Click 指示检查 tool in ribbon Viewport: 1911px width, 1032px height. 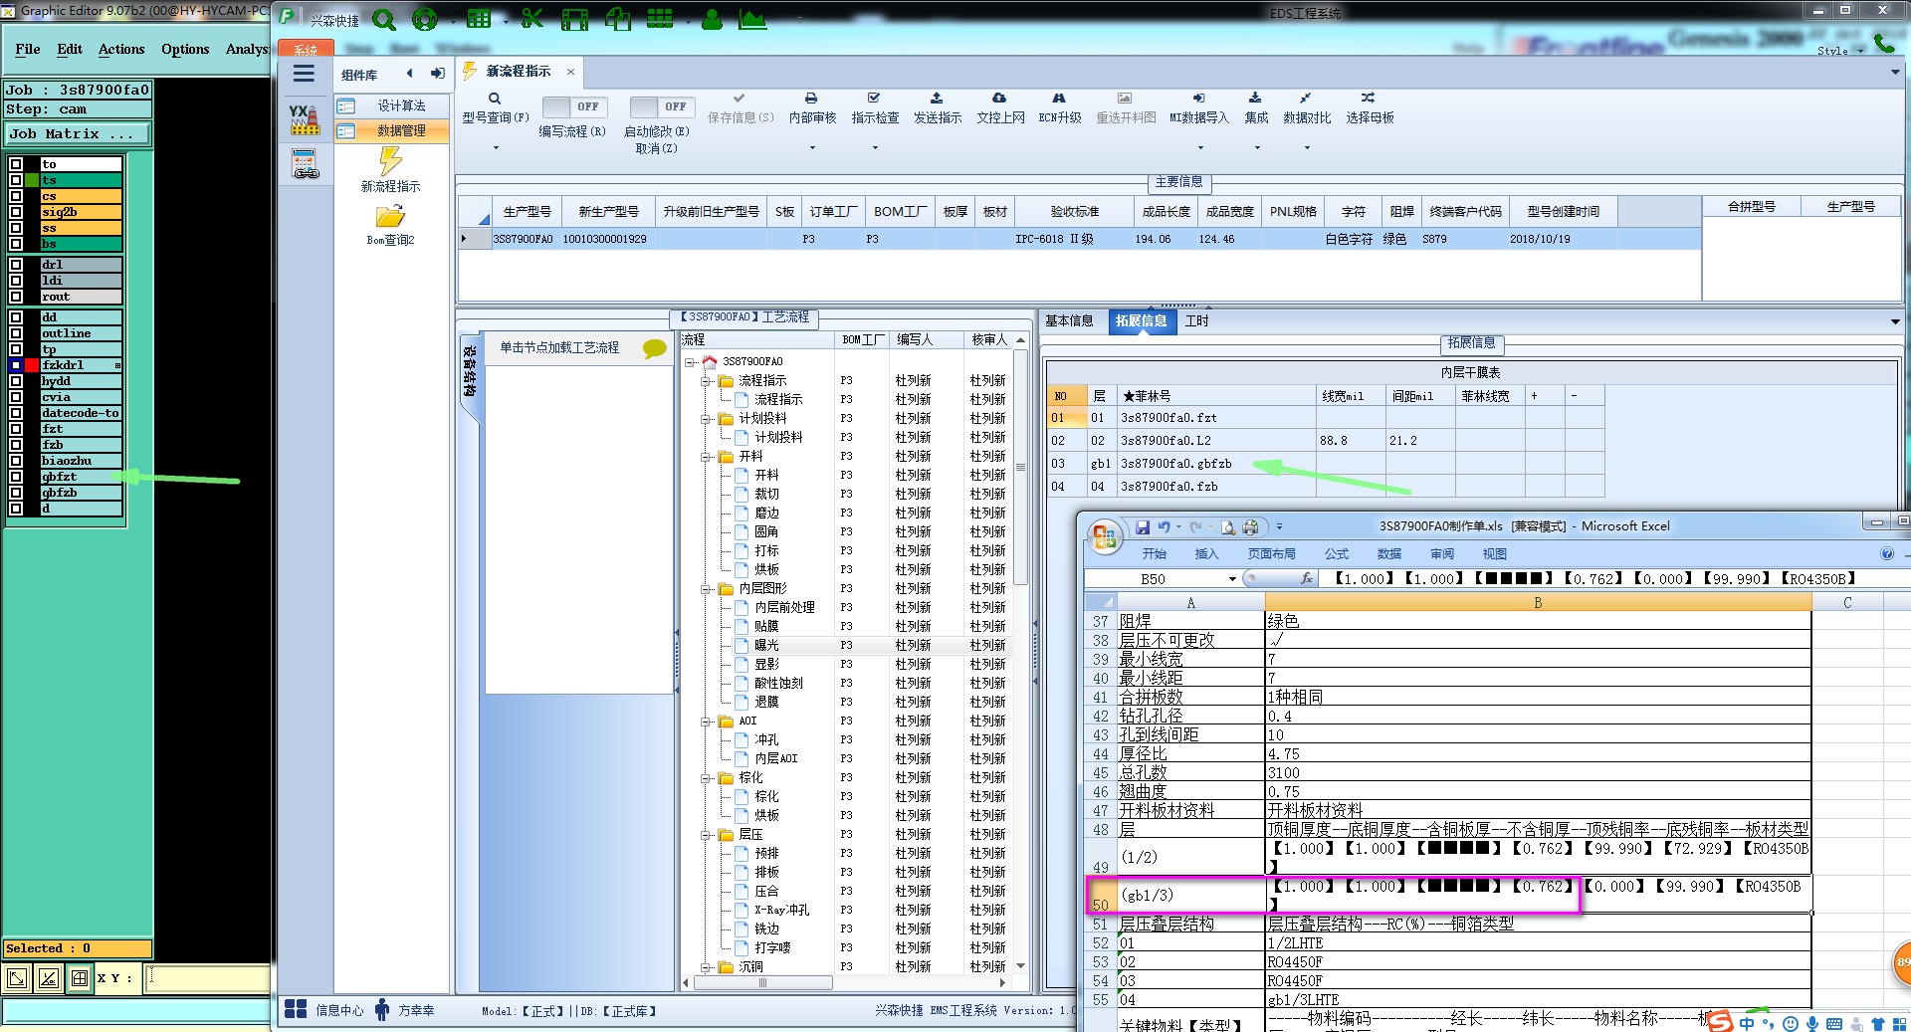click(875, 108)
